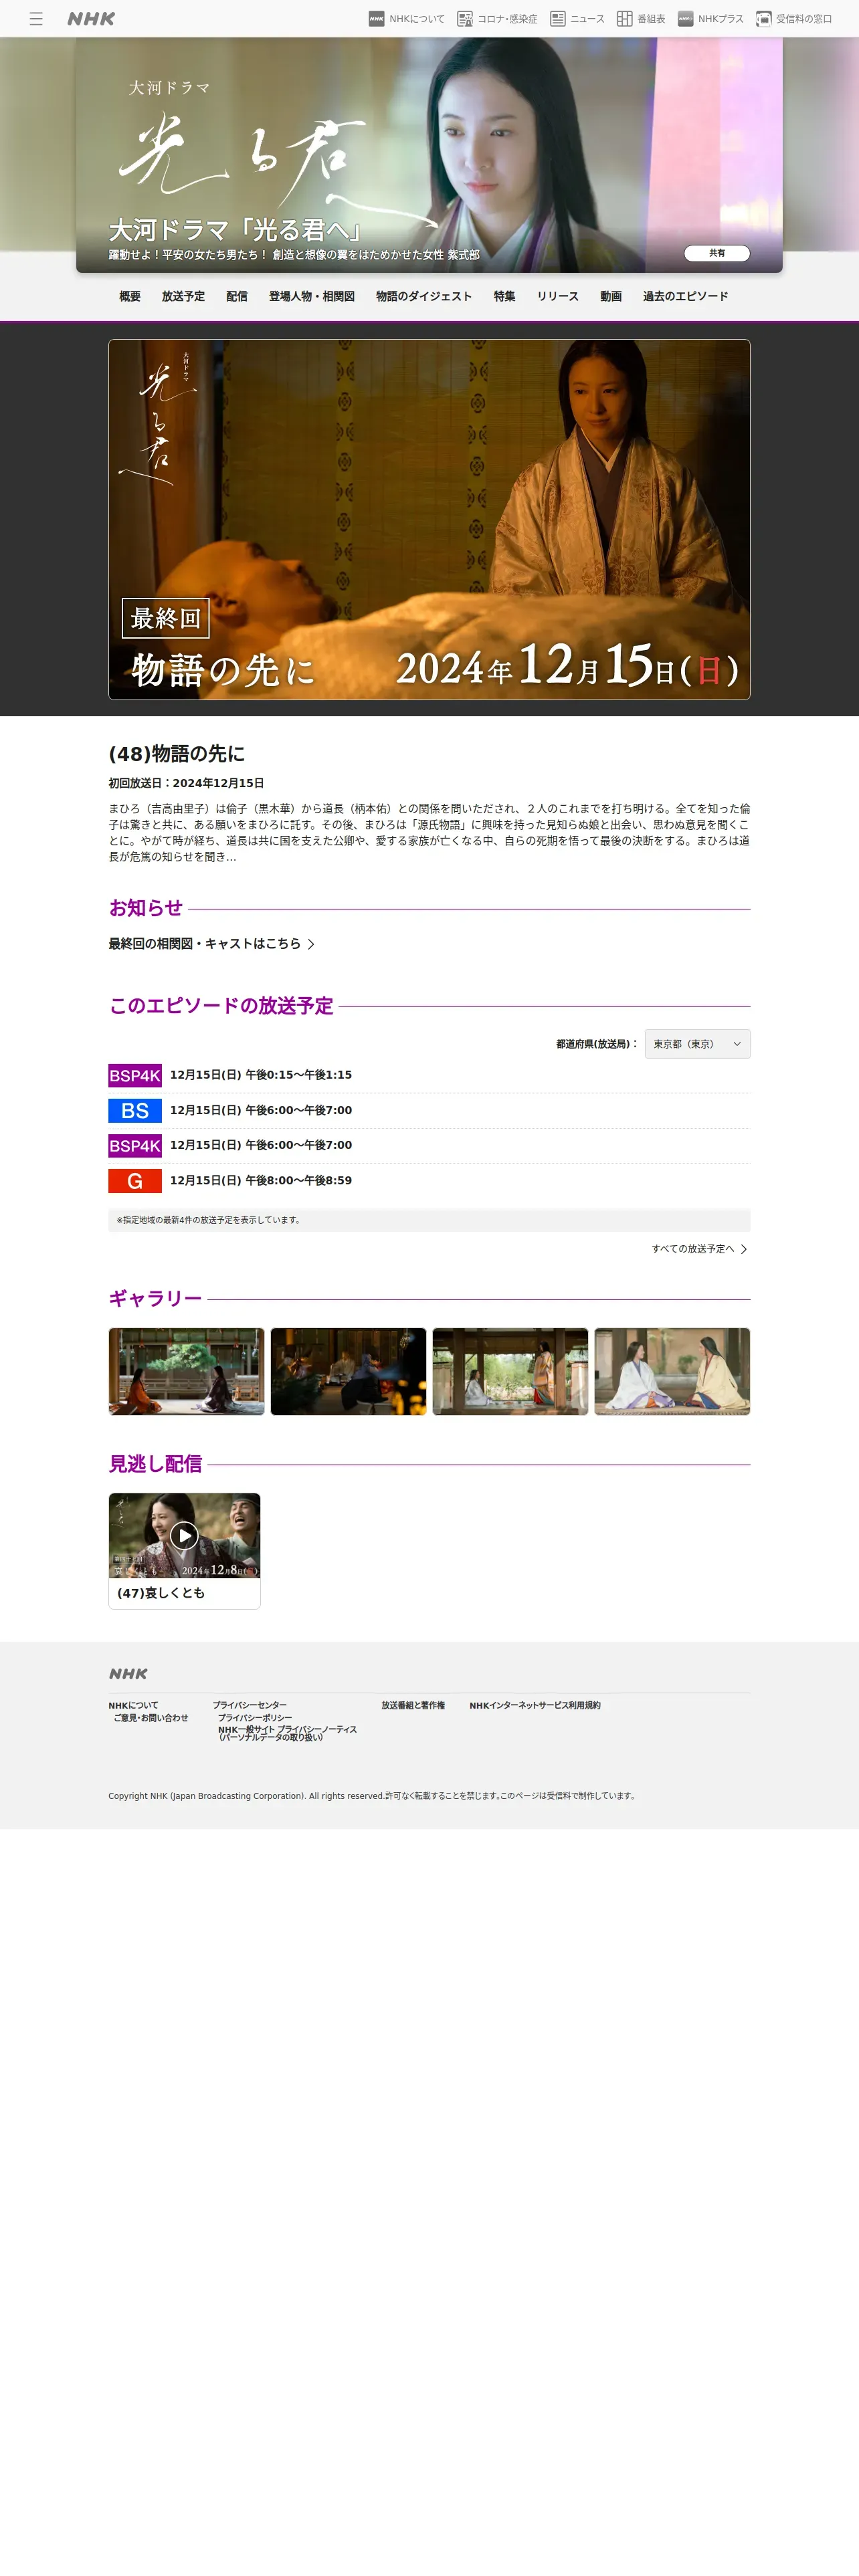Click the ニュース newspaper icon
Image resolution: width=859 pixels, height=2576 pixels.
tap(558, 19)
